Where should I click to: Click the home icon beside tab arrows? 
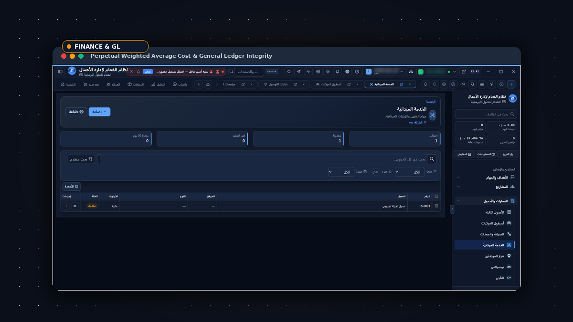208,84
